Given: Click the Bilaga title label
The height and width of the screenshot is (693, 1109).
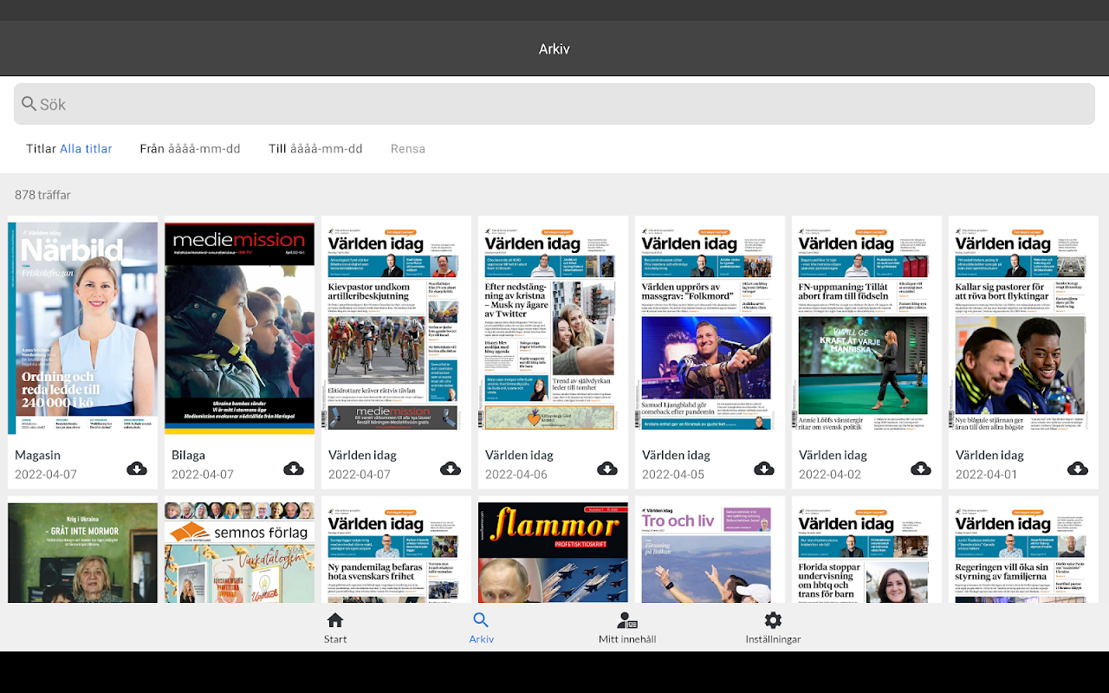Looking at the screenshot, I should pyautogui.click(x=189, y=455).
